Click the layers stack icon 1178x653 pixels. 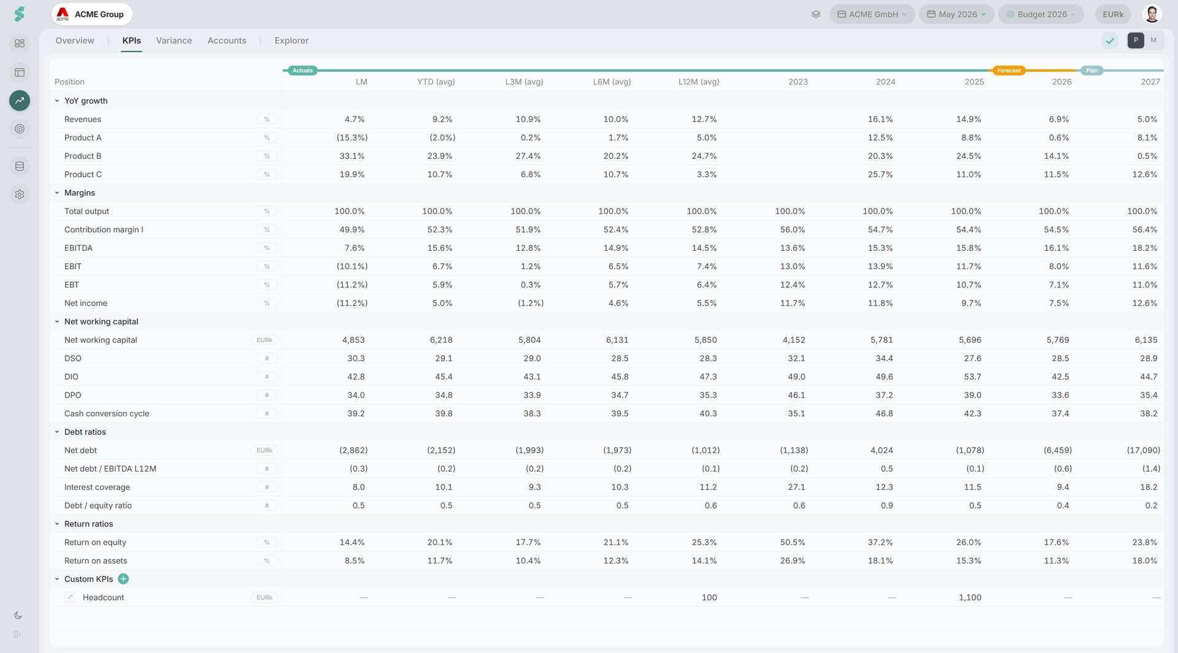click(816, 14)
